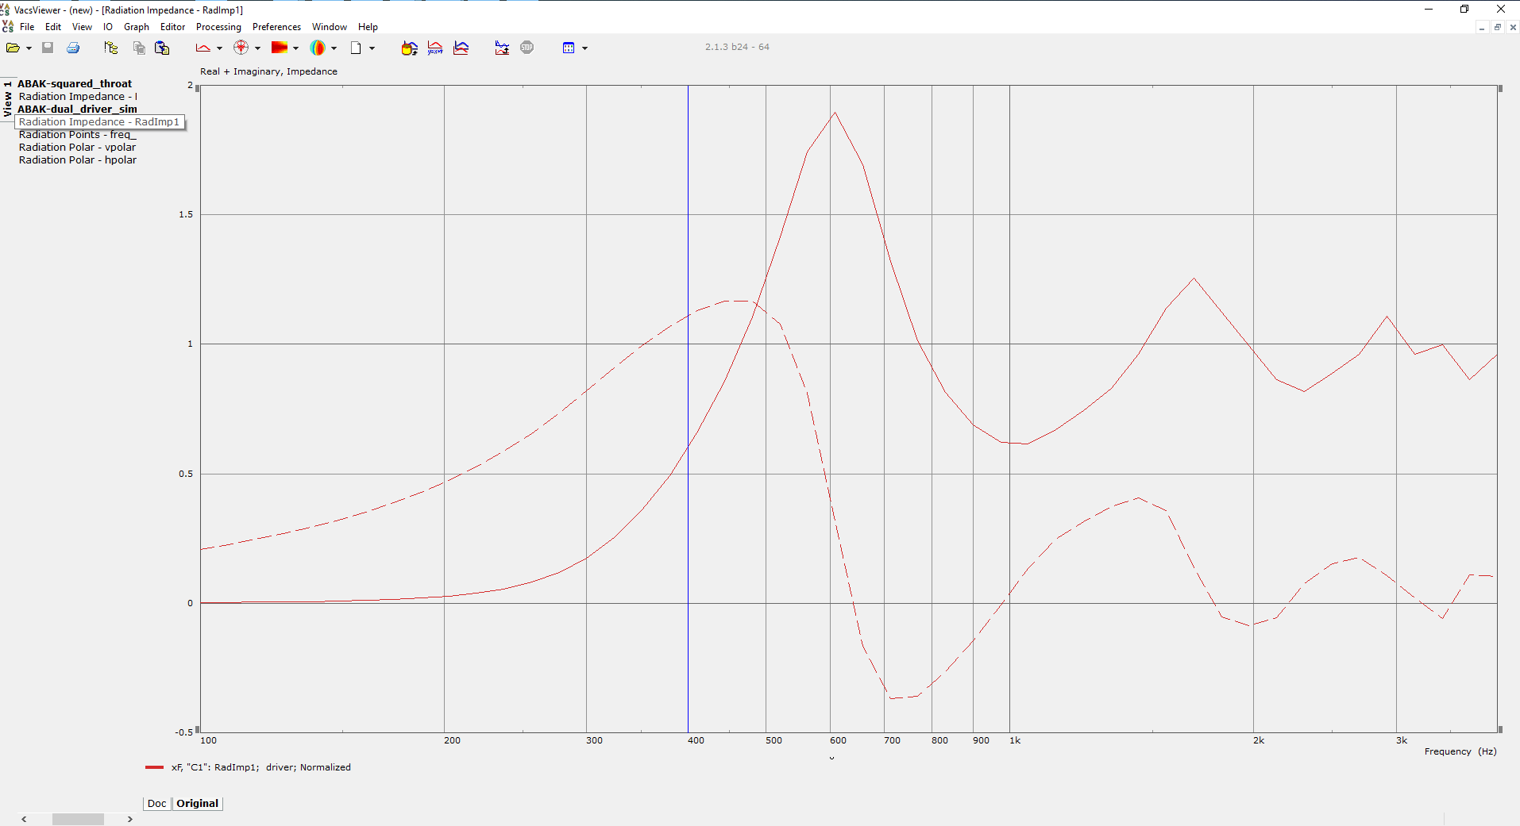The width and height of the screenshot is (1520, 826).
Task: Click the blank document icon
Action: [356, 48]
